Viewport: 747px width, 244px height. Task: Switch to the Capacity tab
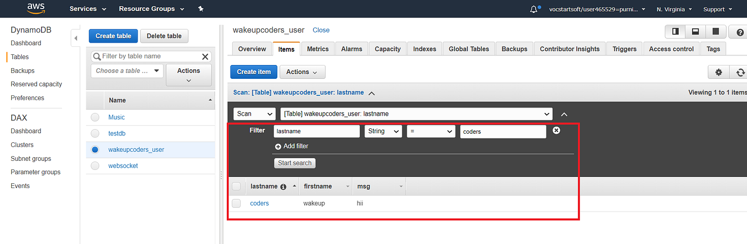coord(387,49)
